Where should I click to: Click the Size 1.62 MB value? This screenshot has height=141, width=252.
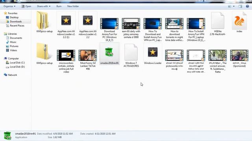(x=57, y=137)
